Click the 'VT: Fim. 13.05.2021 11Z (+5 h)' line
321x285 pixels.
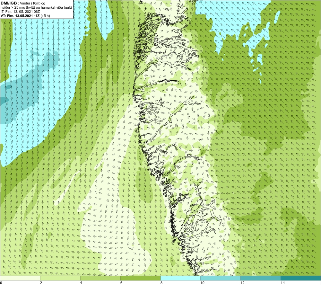(25, 16)
